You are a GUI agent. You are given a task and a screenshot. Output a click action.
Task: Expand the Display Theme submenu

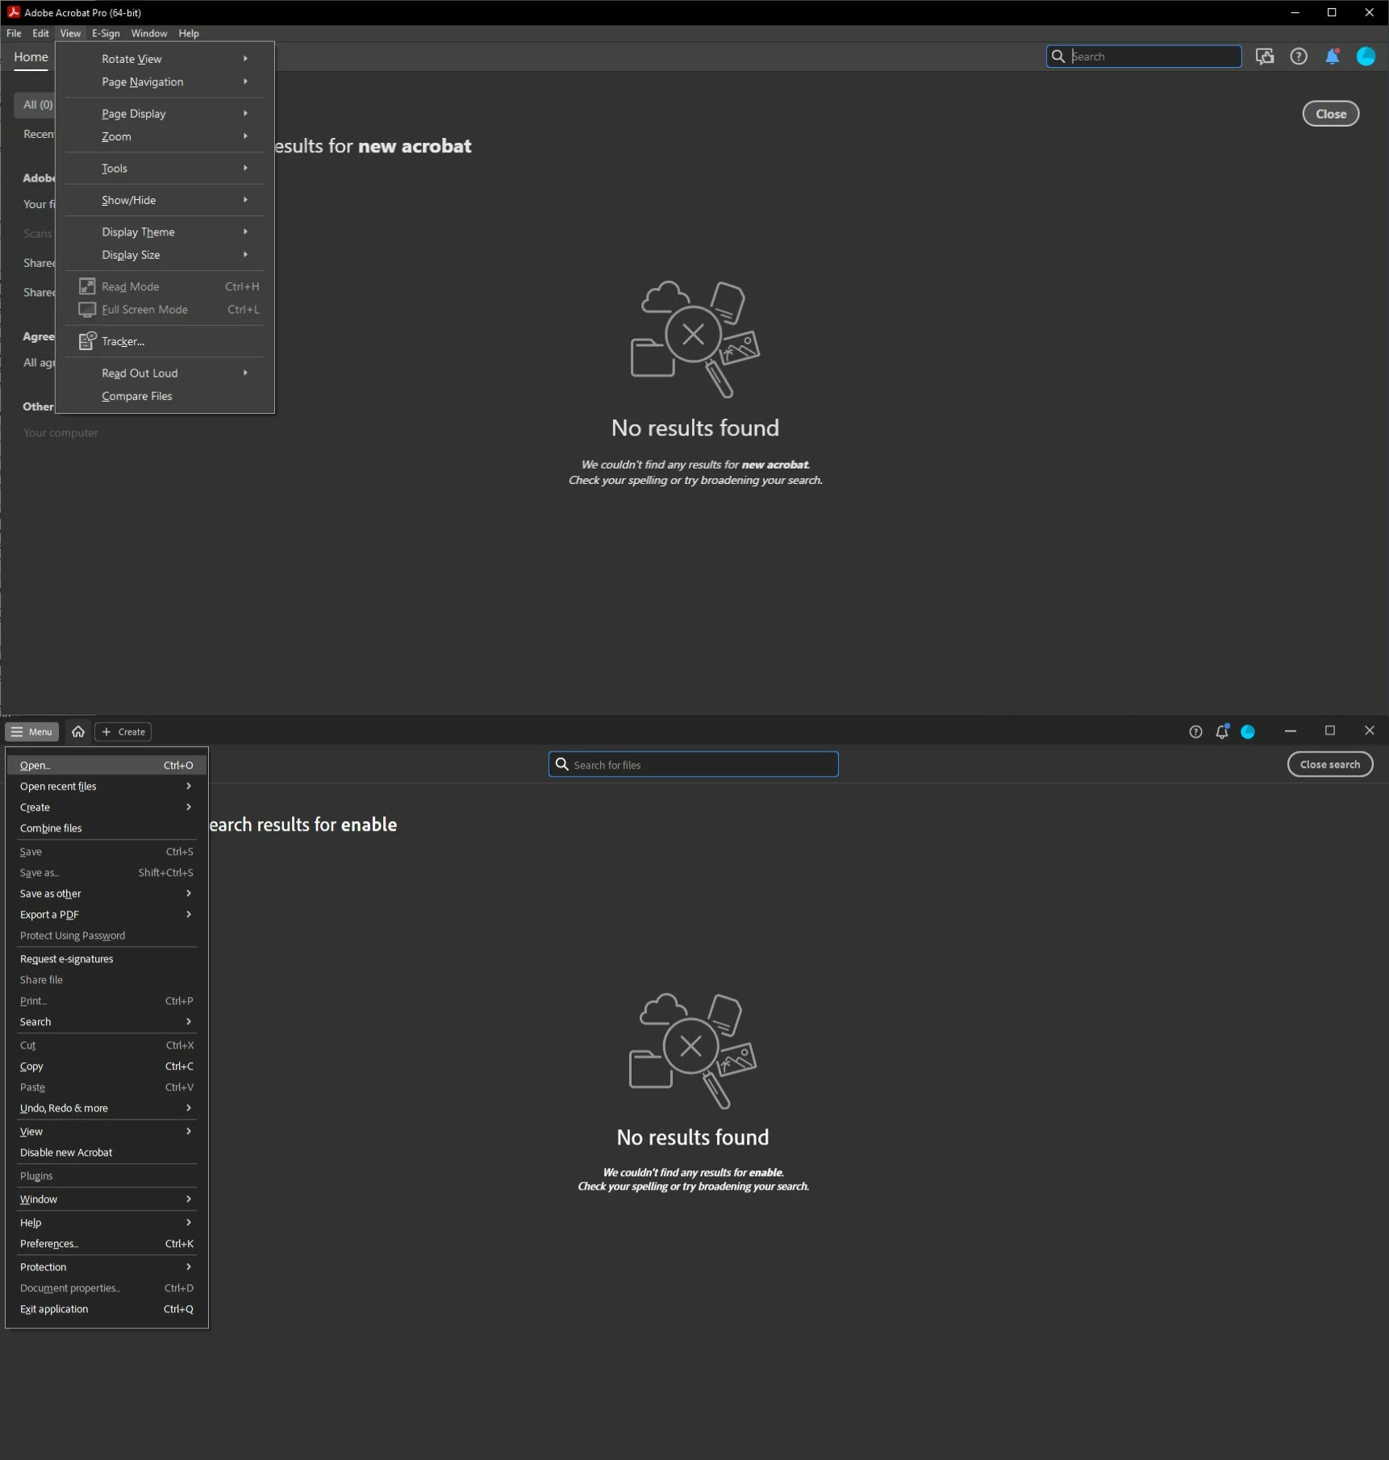point(165,232)
